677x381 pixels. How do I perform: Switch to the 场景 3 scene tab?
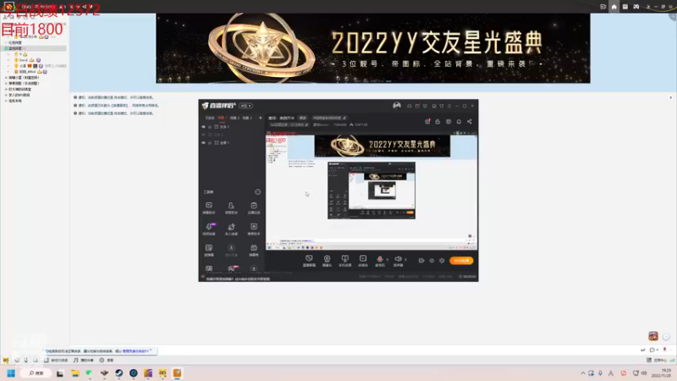(x=247, y=118)
